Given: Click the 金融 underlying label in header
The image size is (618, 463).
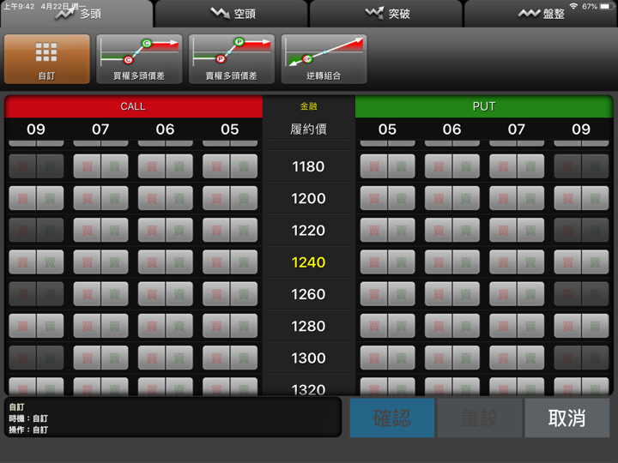Looking at the screenshot, I should click(x=308, y=106).
